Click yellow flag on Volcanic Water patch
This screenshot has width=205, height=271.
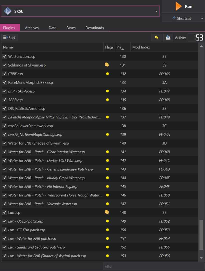(107, 204)
